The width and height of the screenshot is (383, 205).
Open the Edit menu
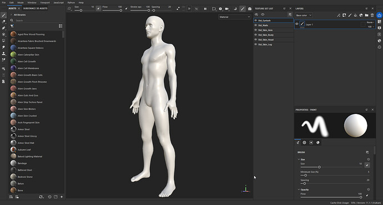[x=12, y=2]
